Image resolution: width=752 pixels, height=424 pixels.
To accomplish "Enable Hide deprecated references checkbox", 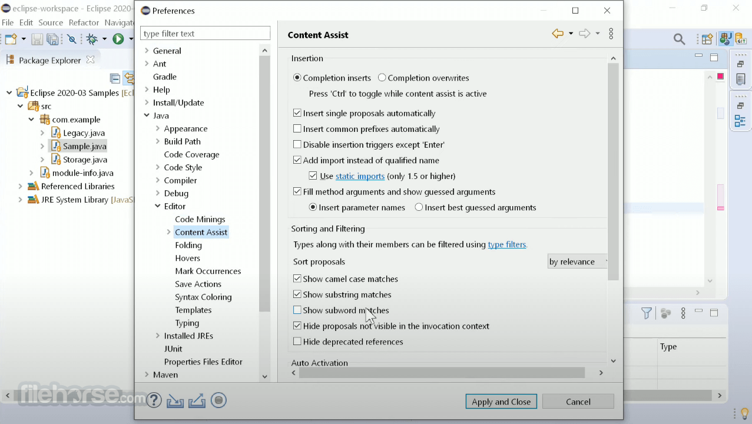I will [297, 342].
